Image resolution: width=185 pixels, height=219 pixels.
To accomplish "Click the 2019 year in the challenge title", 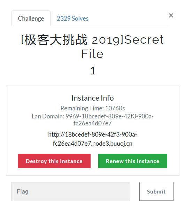I will (106, 40).
